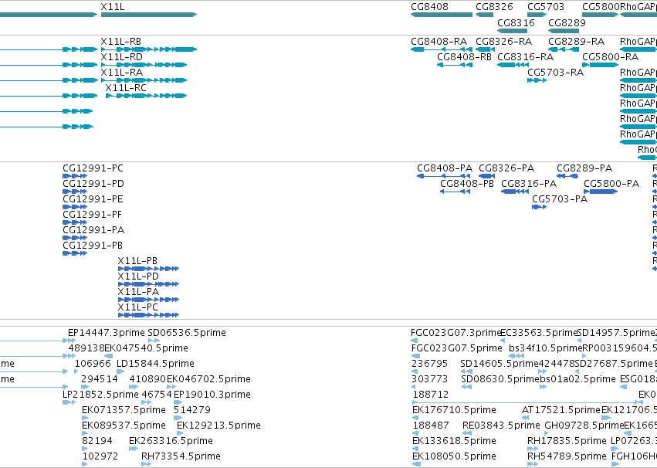The image size is (657, 468).
Task: Click the CG8326-RA transcript label
Action: coord(503,42)
